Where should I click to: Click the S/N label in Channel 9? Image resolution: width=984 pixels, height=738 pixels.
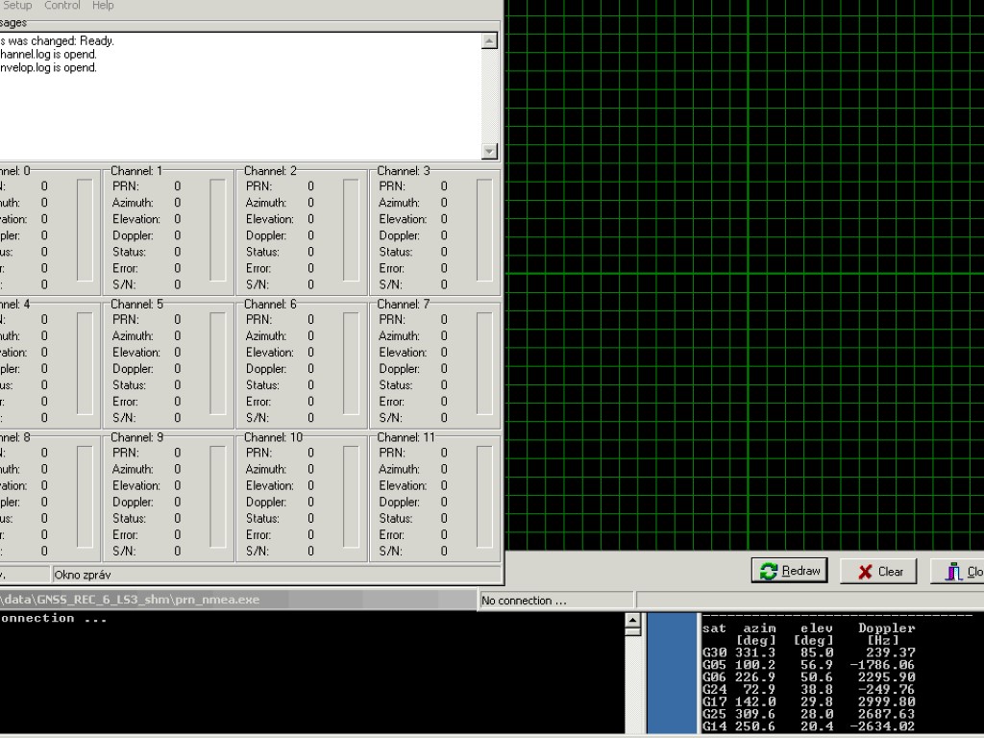point(124,551)
